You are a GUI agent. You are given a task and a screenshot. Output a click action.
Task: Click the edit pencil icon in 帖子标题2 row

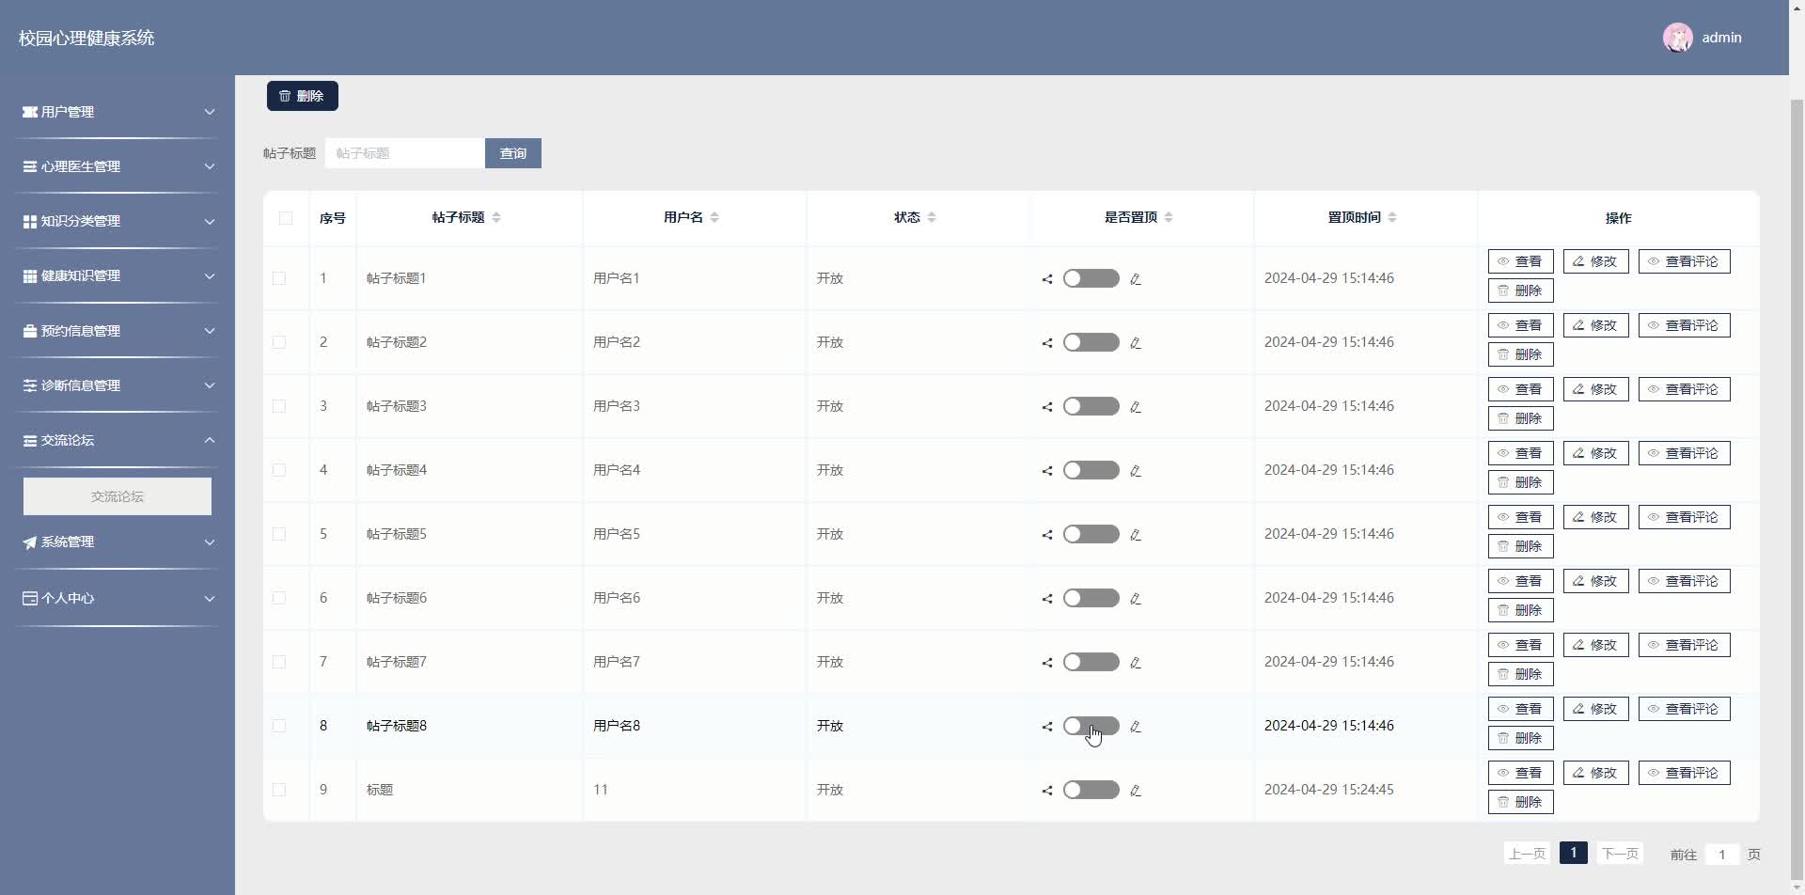coord(1136,343)
